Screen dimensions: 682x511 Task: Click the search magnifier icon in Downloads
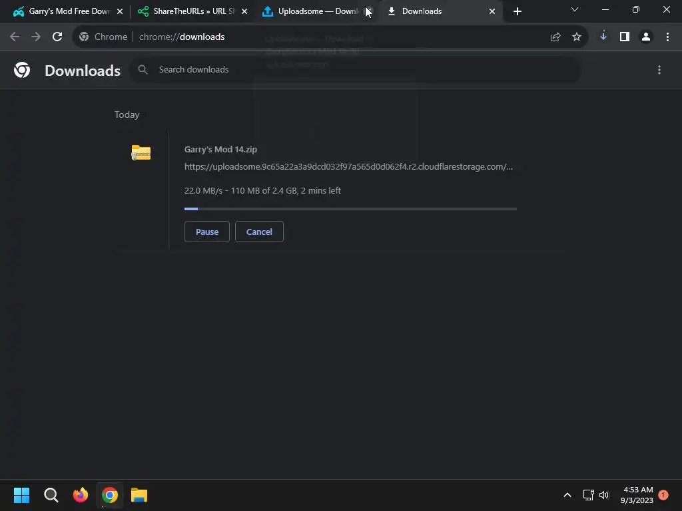[143, 69]
